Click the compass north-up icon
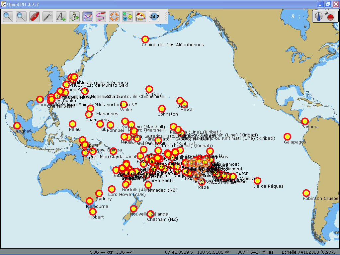The height and width of the screenshot is (255, 340). pos(319,16)
